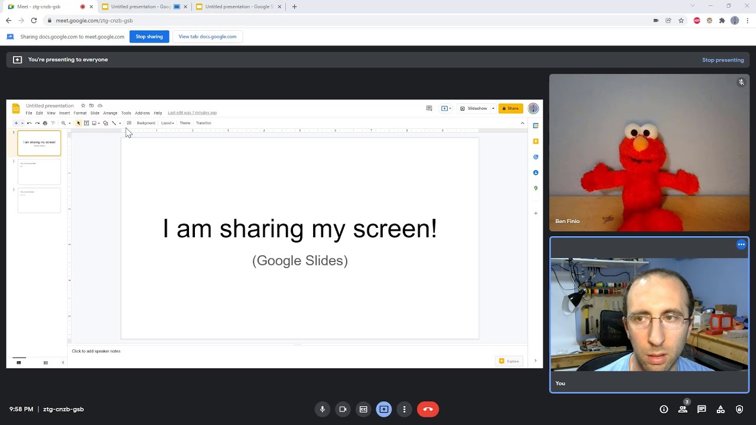Click Transition in the Slides toolbar
Screen dimensions: 756x425
(x=204, y=123)
